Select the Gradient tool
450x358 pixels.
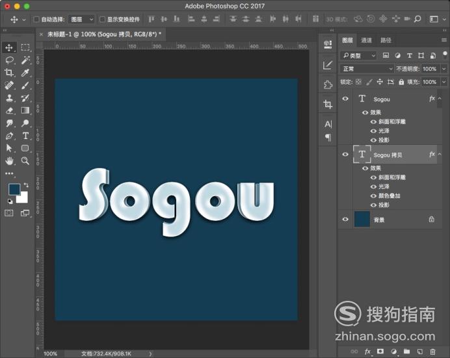pyautogui.click(x=25, y=110)
